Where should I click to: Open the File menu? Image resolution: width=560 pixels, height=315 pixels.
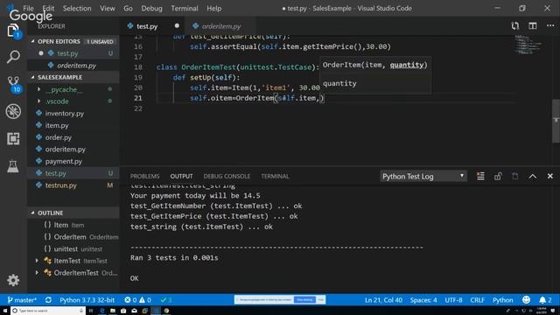pyautogui.click(x=28, y=8)
